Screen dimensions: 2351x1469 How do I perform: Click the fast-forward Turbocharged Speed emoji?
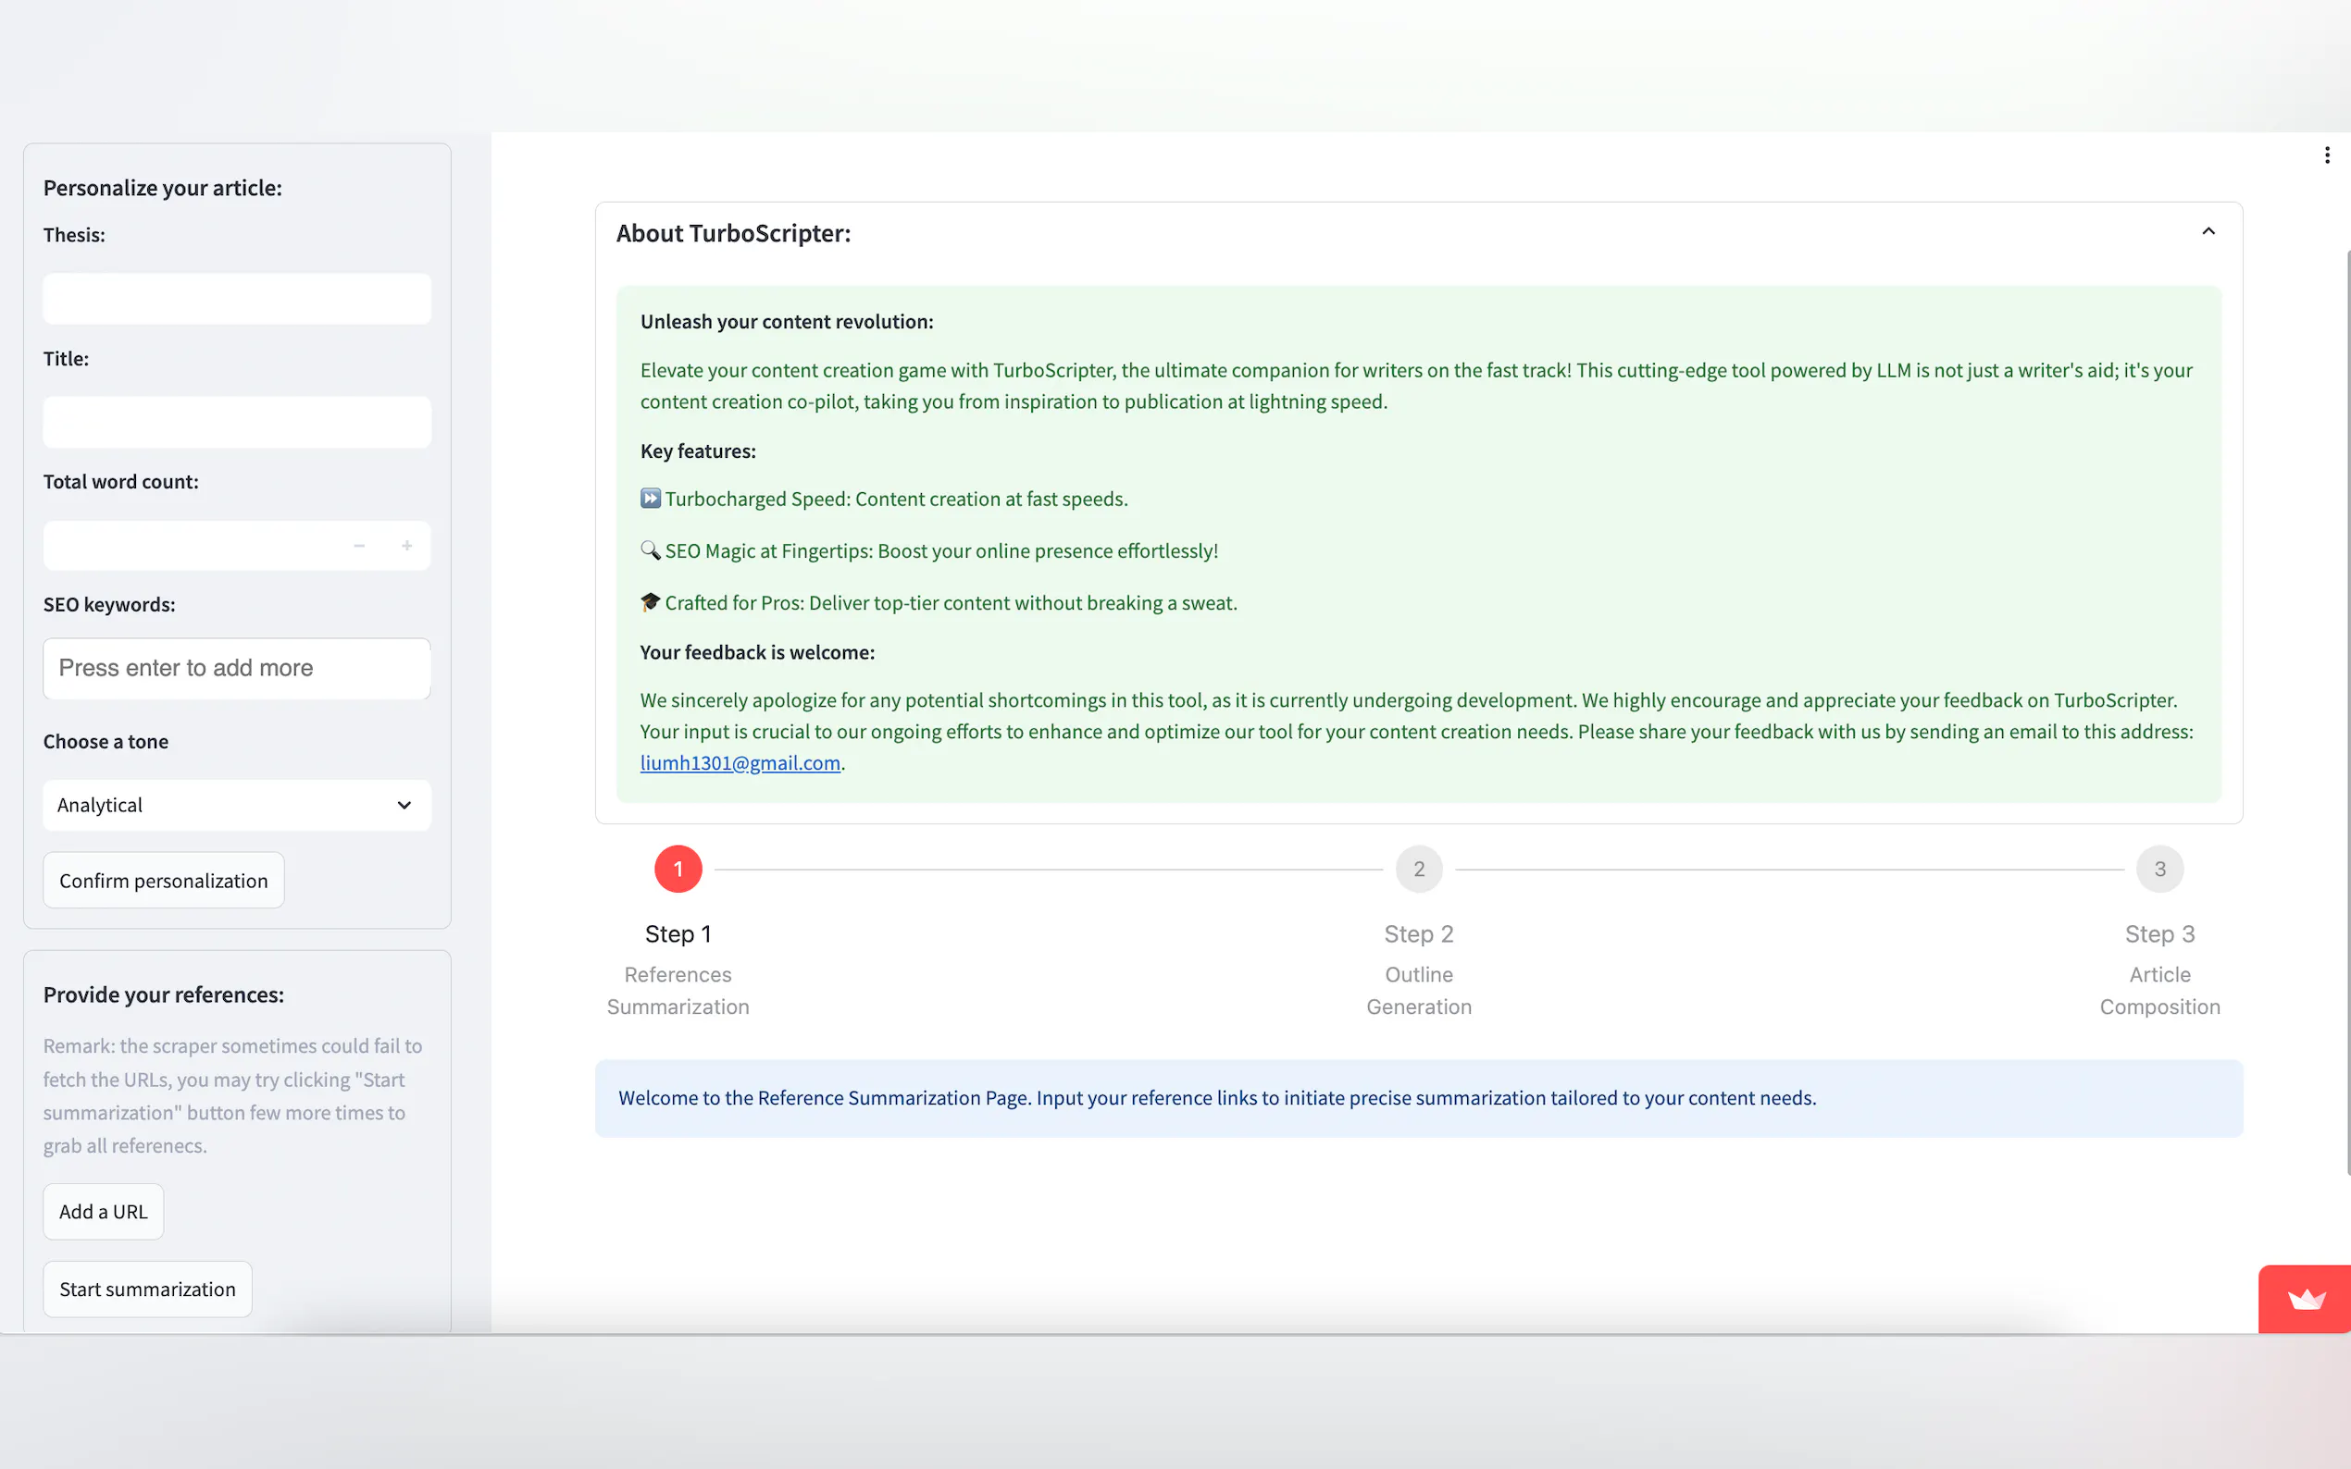(650, 499)
